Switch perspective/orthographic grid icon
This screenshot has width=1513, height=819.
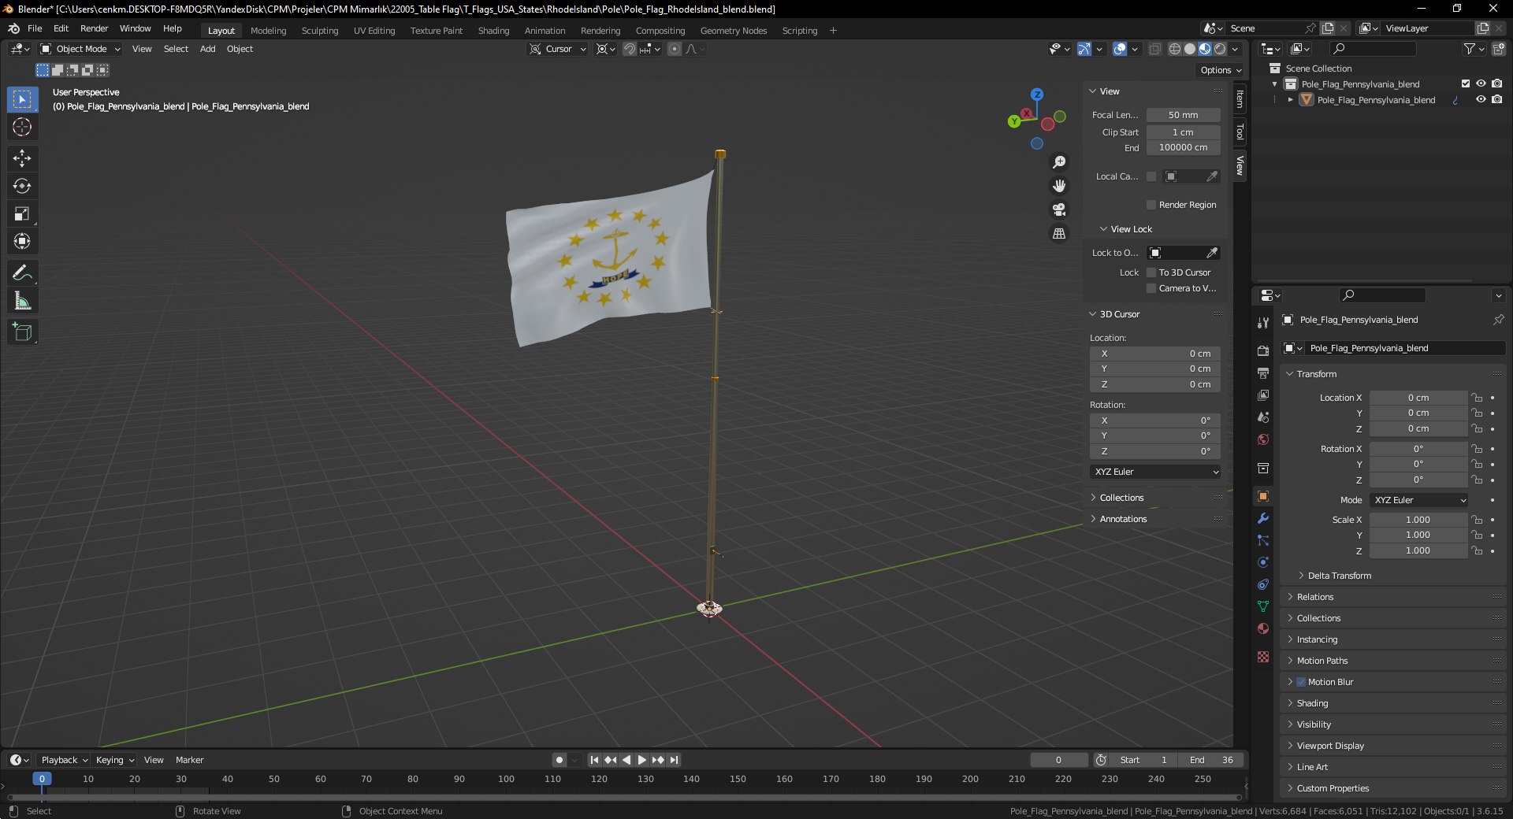[1059, 234]
